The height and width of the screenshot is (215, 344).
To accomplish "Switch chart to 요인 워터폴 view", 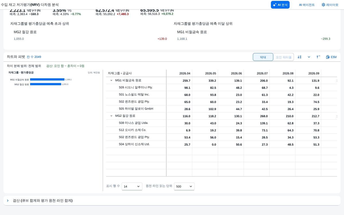I will click(x=284, y=57).
